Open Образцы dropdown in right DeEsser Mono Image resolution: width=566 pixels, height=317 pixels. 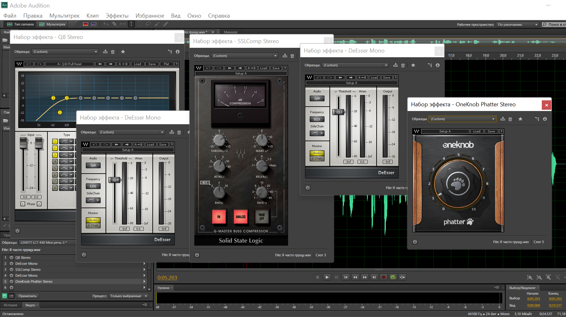[355, 65]
